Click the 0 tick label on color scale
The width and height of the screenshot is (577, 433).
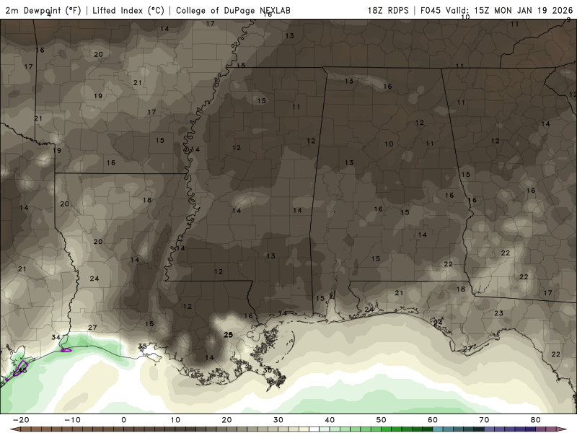(123, 420)
